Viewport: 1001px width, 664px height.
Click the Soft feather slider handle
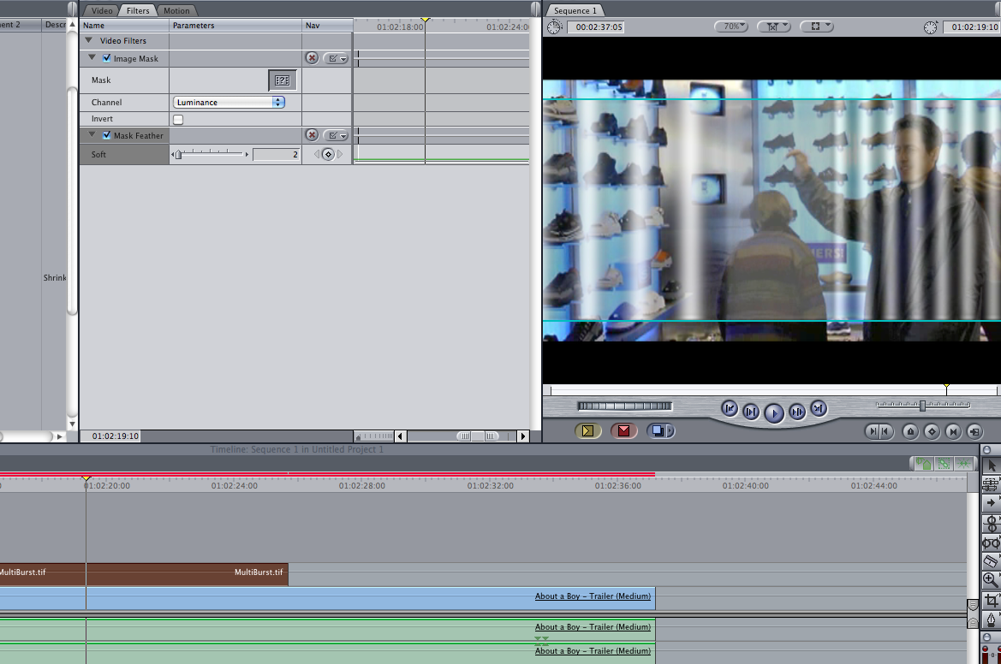point(179,154)
